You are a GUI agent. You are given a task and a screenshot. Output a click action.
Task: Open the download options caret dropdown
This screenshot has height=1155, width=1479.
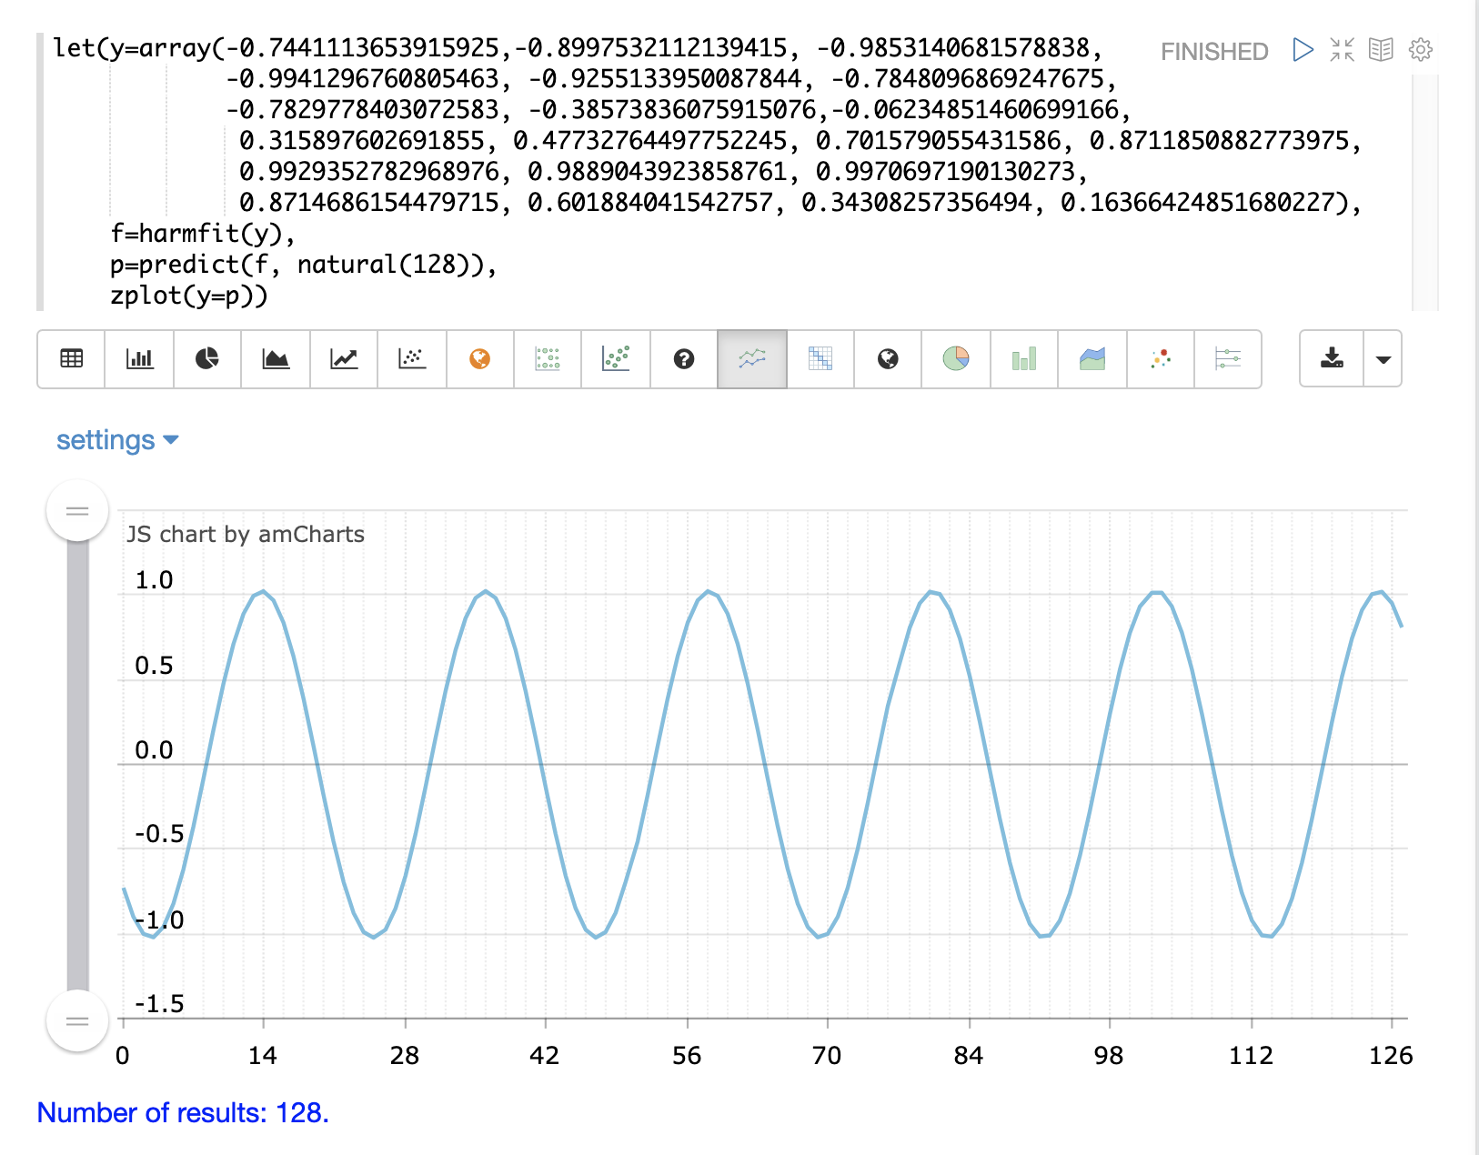point(1383,359)
